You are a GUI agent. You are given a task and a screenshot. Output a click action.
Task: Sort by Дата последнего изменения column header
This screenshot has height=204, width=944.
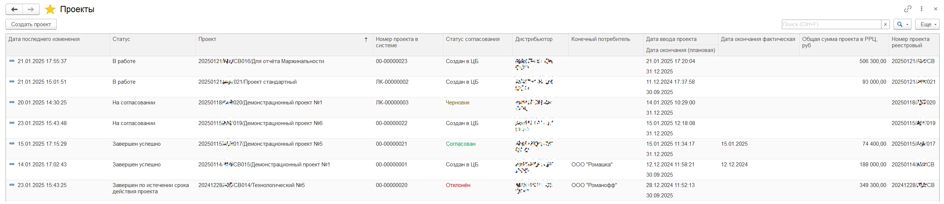point(58,45)
